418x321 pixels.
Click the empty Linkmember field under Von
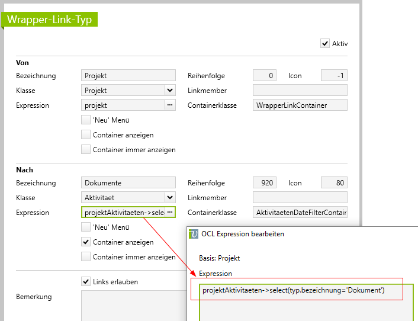(300, 91)
